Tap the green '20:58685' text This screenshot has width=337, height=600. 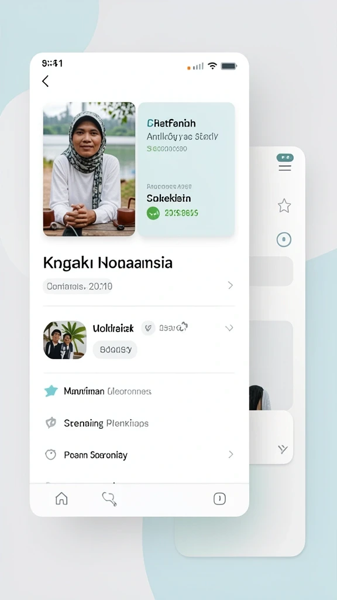tap(181, 213)
